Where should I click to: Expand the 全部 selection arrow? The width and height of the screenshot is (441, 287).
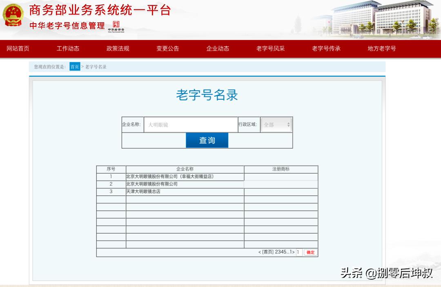pos(290,125)
